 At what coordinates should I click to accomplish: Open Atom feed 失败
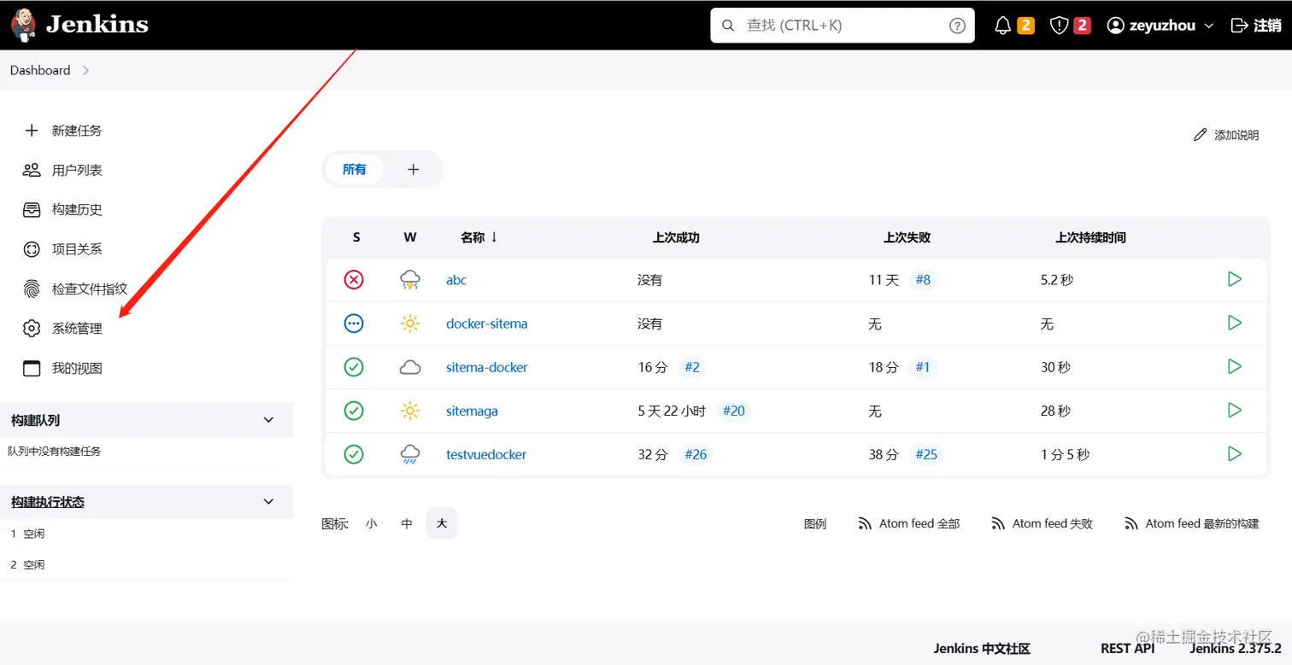tap(1042, 523)
